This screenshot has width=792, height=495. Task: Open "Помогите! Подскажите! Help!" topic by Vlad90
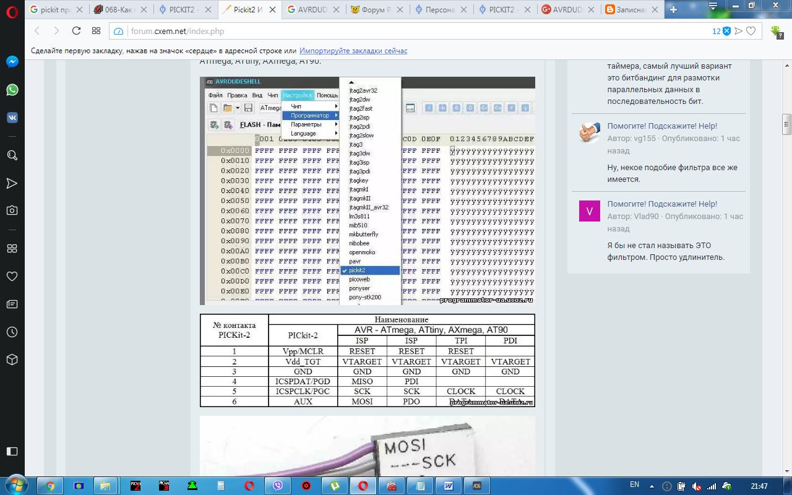662,204
